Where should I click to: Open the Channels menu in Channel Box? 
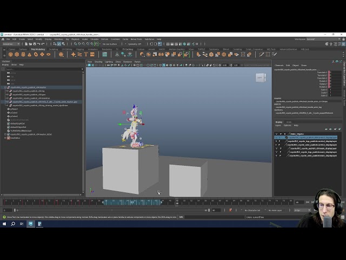click(x=279, y=65)
